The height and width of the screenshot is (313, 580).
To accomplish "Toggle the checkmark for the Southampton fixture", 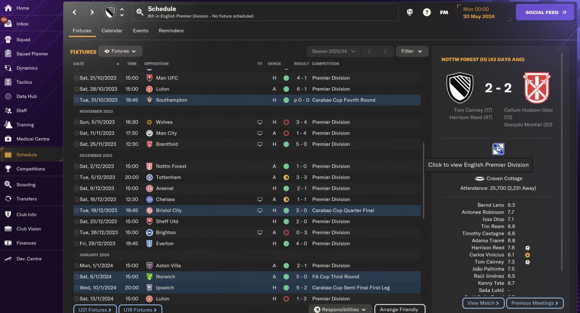I will [76, 100].
